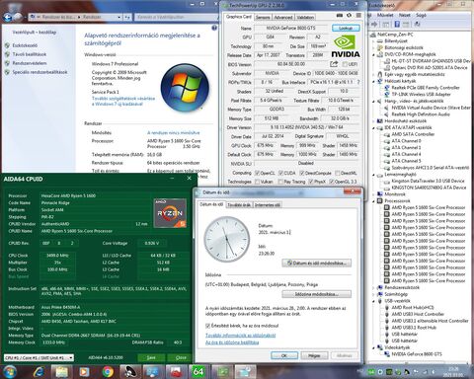
Task: Expand the Monitorok node in Device Manager
Action: pyautogui.click(x=373, y=194)
